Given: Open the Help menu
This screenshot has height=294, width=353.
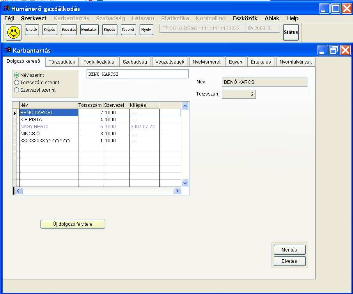Looking at the screenshot, I should coord(292,18).
